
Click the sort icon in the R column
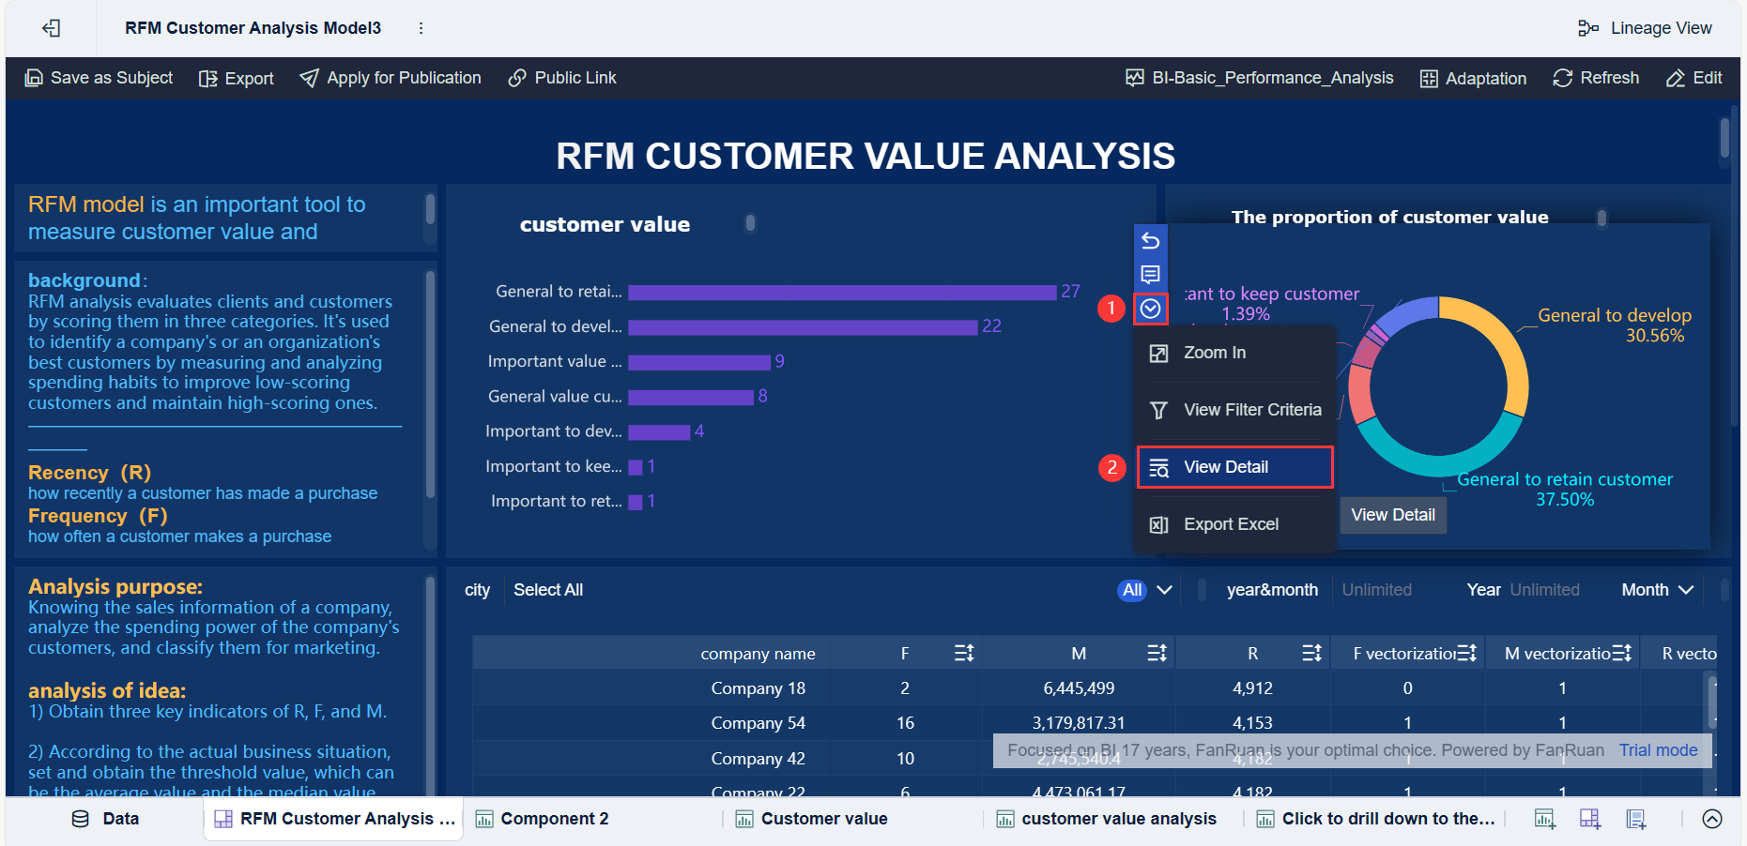(1312, 653)
